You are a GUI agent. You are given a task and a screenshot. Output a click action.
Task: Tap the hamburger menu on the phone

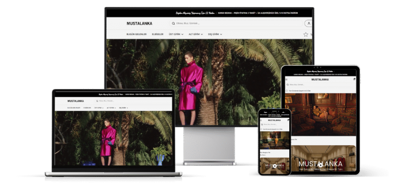(x=261, y=120)
